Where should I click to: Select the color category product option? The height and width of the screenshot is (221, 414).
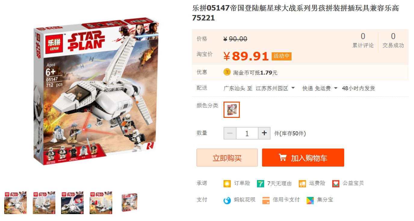coord(232,110)
